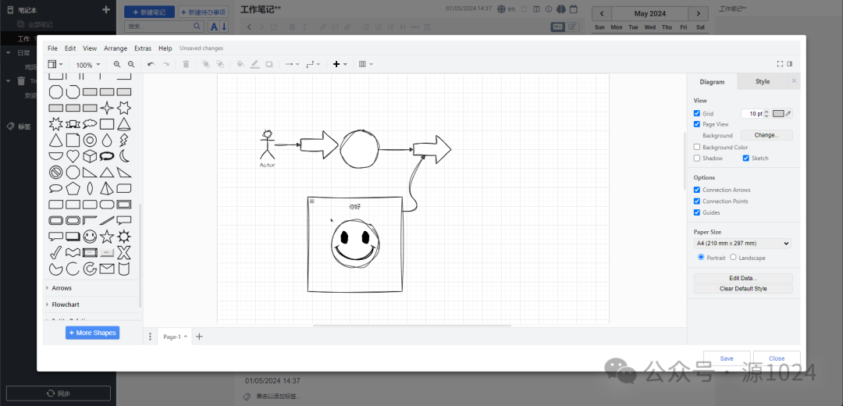Pick the no-symbol prohibited shape

(55, 172)
